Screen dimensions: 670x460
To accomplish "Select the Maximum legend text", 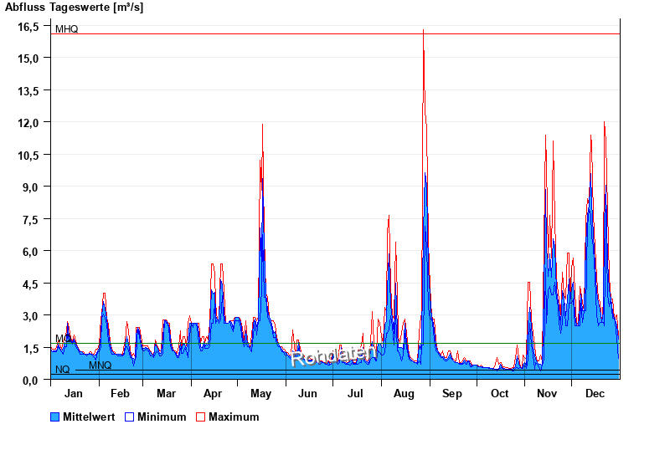I will pos(234,417).
